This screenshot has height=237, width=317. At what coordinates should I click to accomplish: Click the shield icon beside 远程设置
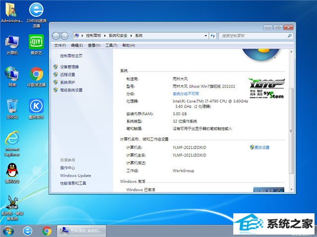55,75
